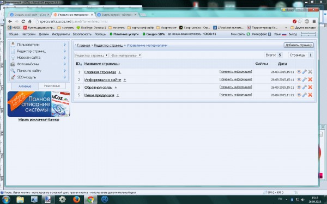Expand the Новости сайта submenu arrow
The image size is (327, 204).
point(65,58)
